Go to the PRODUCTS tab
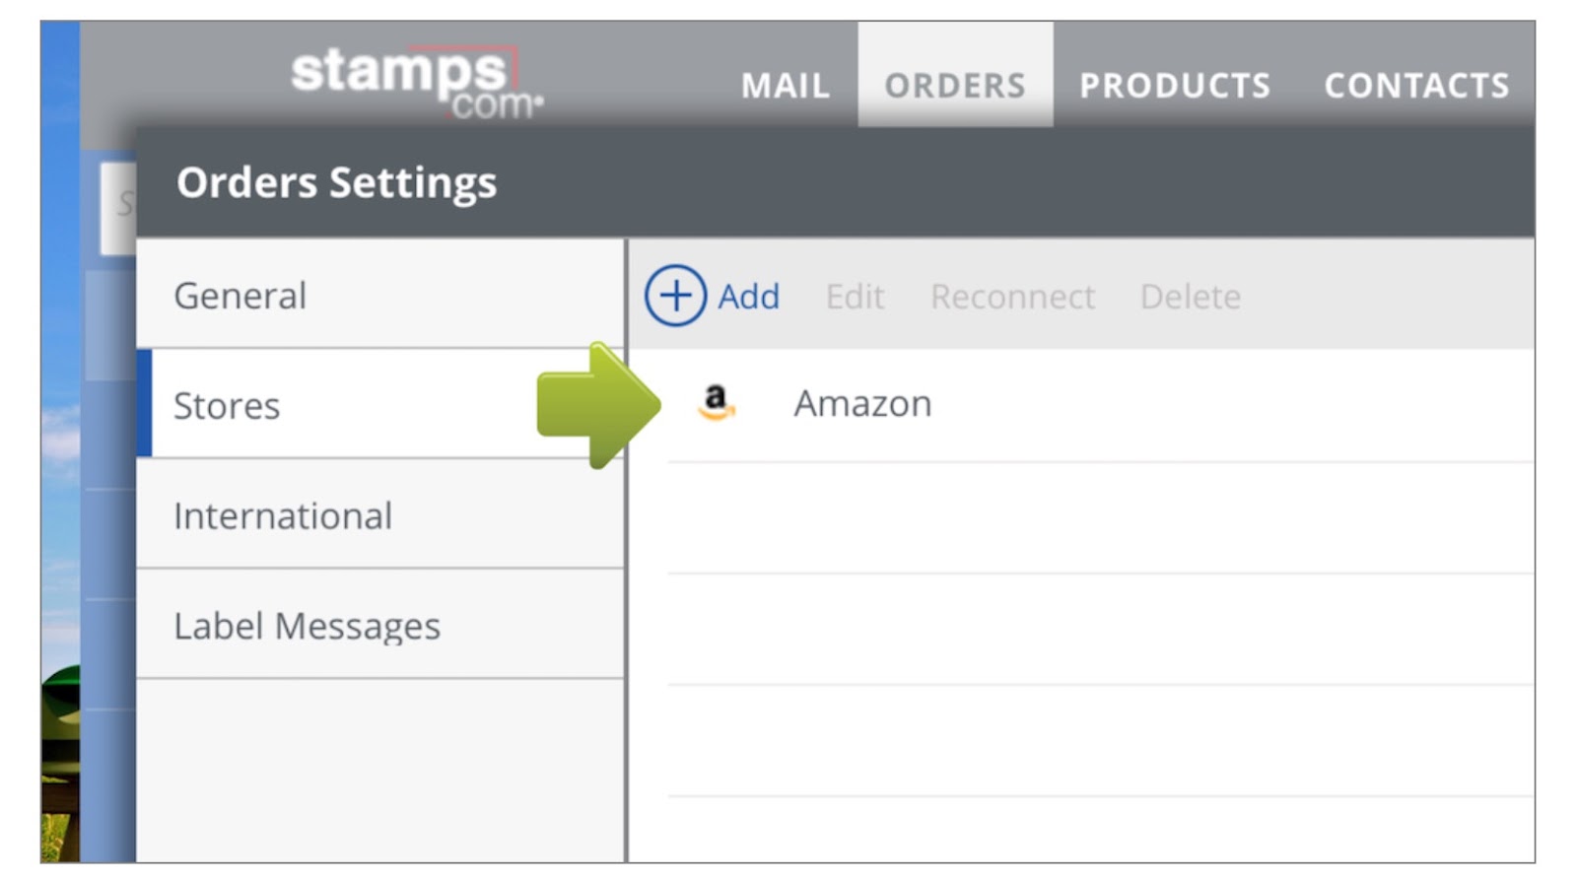Image resolution: width=1577 pixels, height=881 pixels. coord(1174,86)
